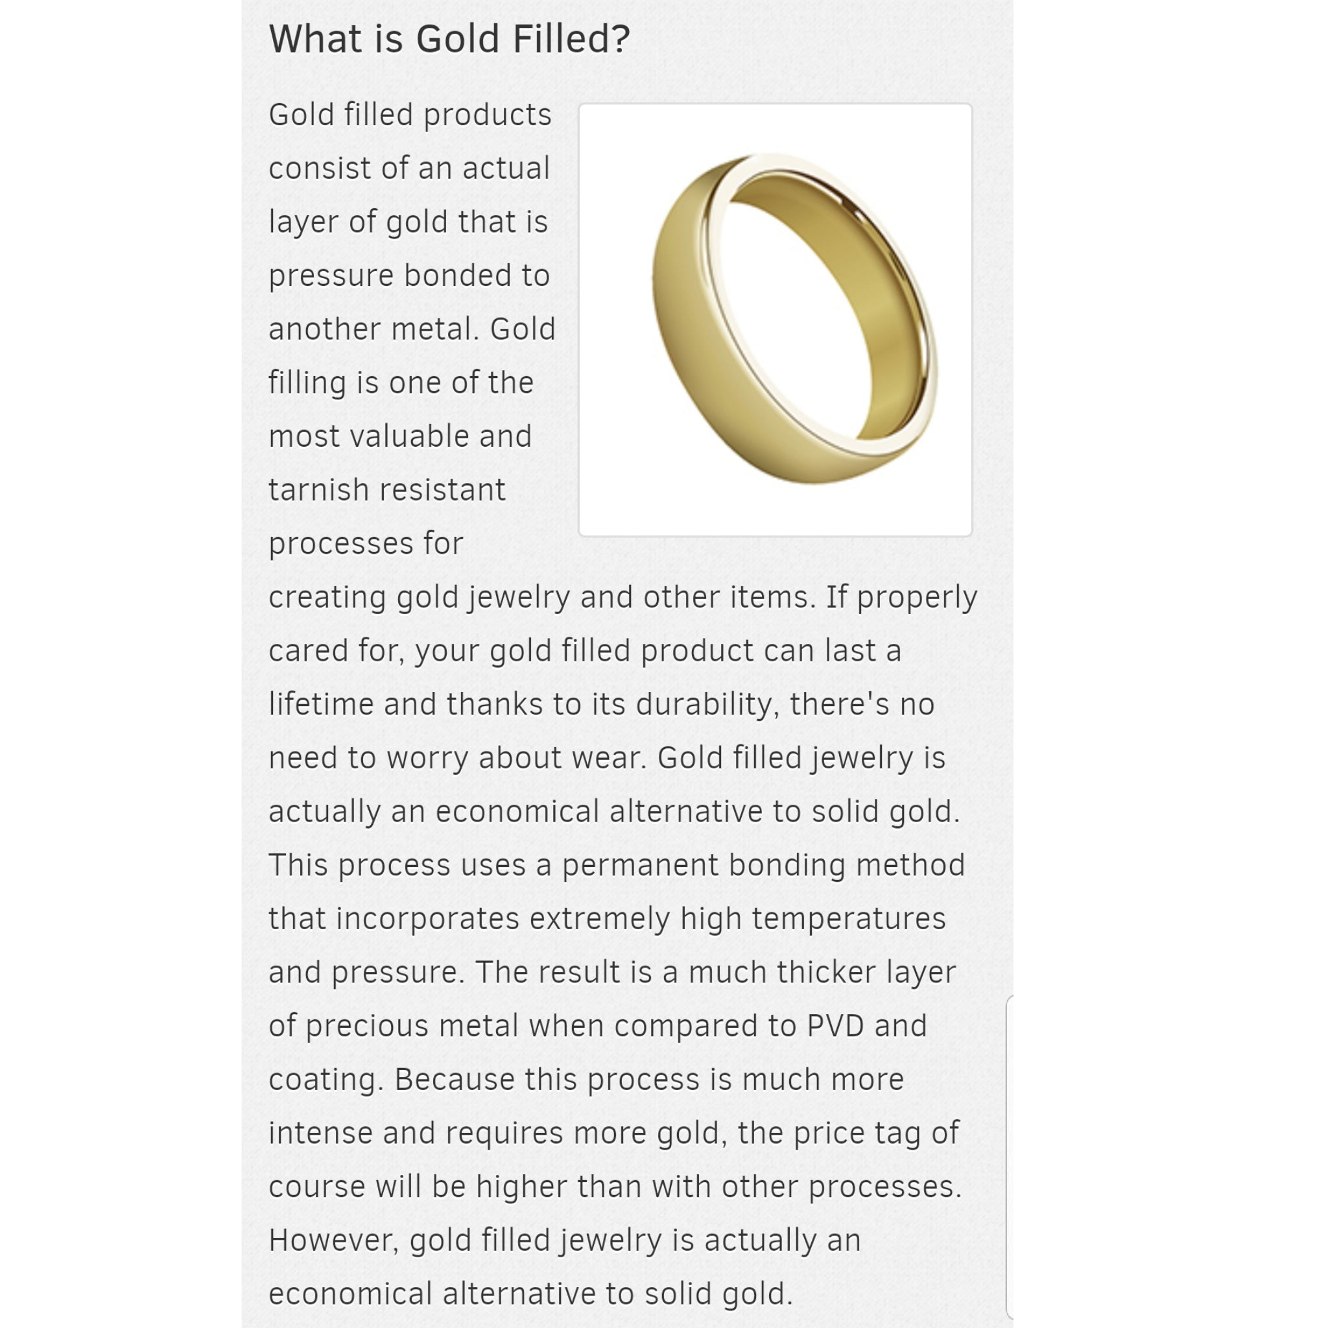
Task: Click the text "compared to PVD and"
Action: [770, 1026]
